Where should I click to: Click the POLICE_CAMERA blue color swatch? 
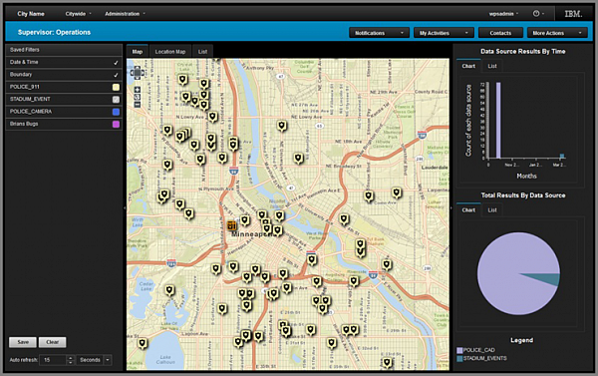coord(116,112)
